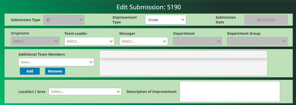Click the Submission Date field

(x=266, y=20)
